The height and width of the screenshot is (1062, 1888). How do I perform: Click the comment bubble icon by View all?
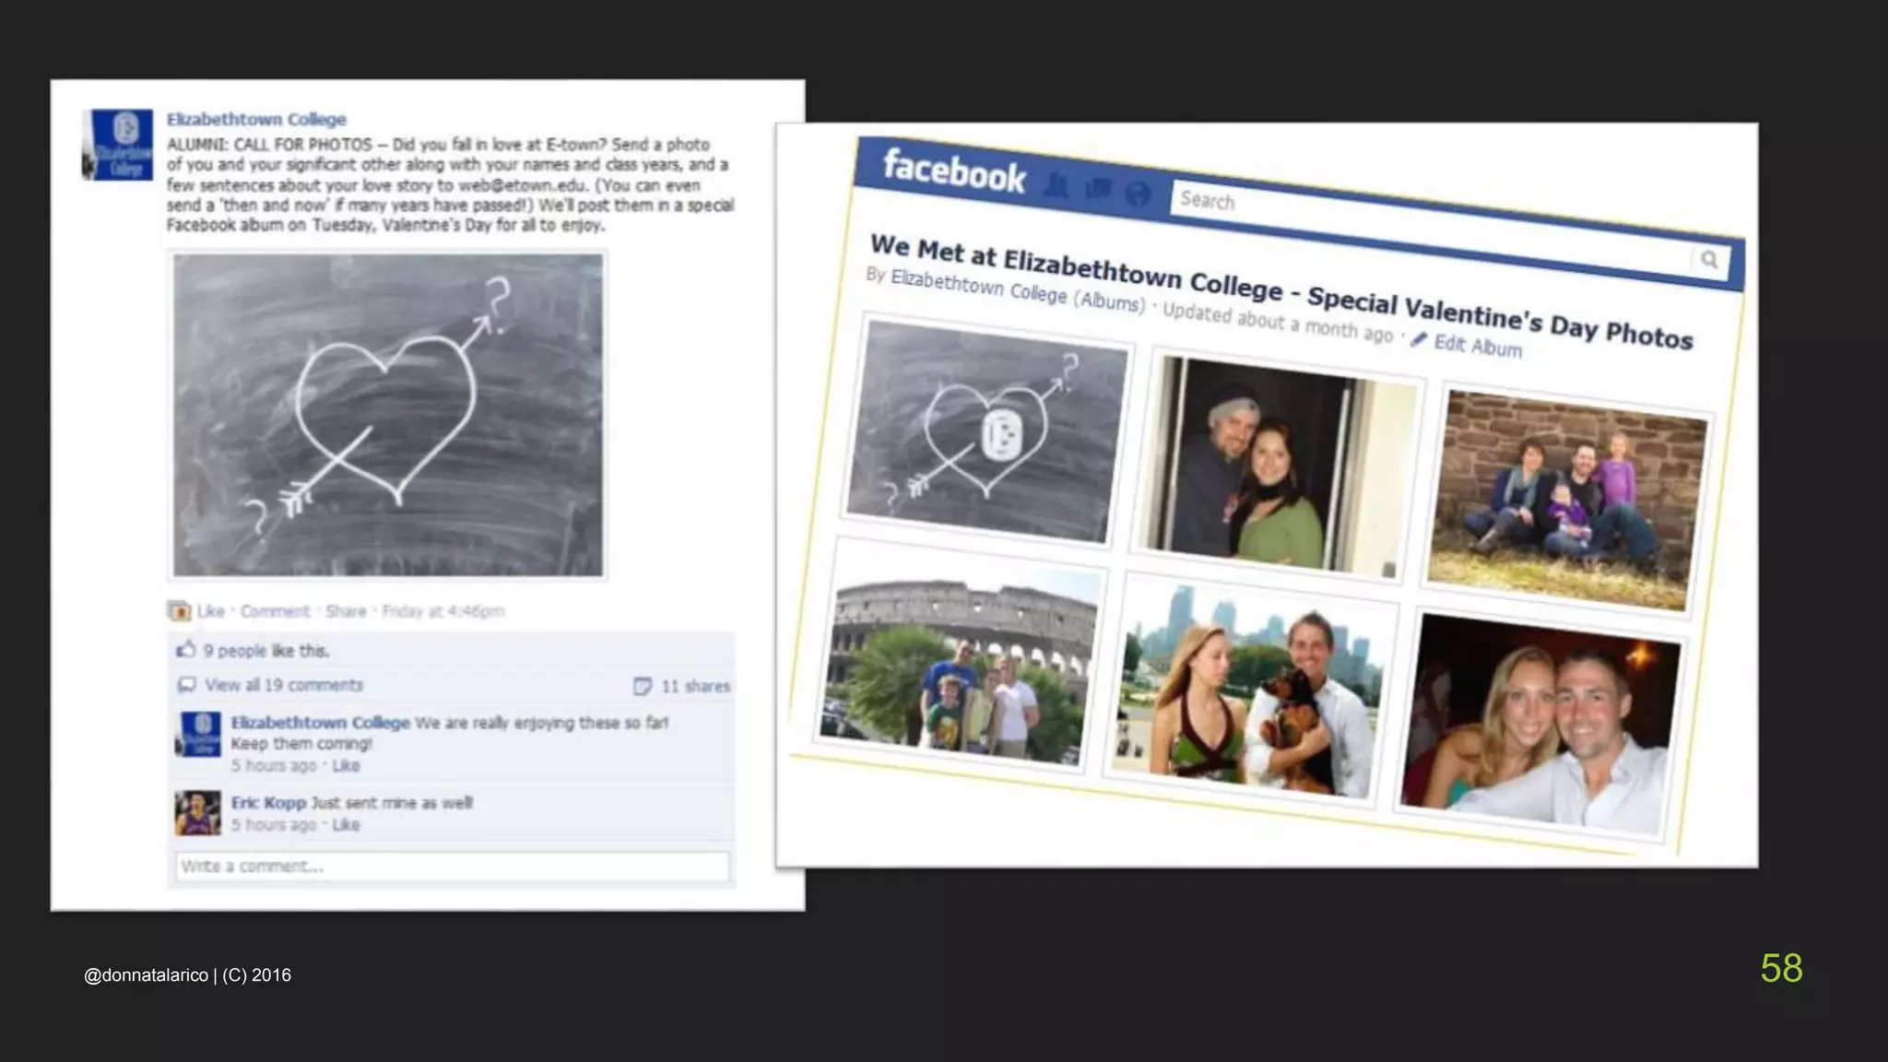point(186,685)
